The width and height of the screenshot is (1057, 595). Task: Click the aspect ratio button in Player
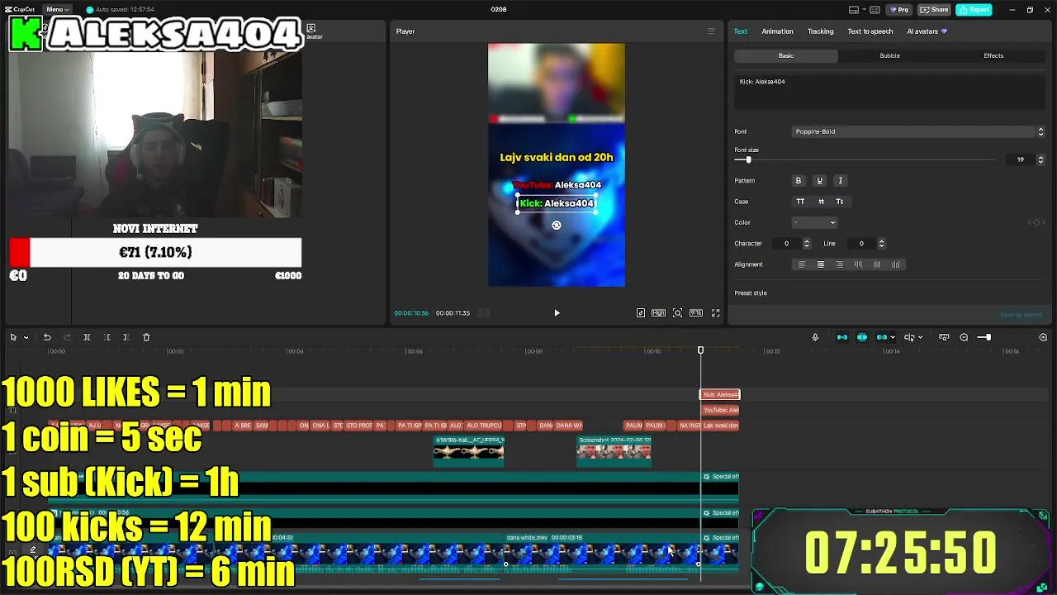(696, 313)
